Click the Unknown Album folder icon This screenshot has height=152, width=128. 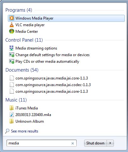coord(11,121)
